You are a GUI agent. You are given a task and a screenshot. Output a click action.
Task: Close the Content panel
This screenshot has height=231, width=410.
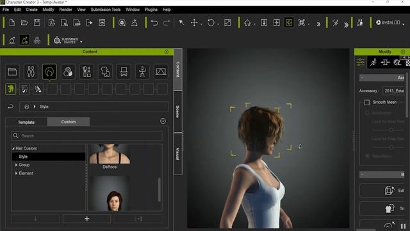[167, 51]
